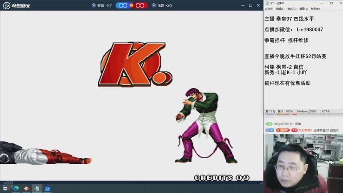
Task: Click the red right player score 00
Action: [x=140, y=6]
